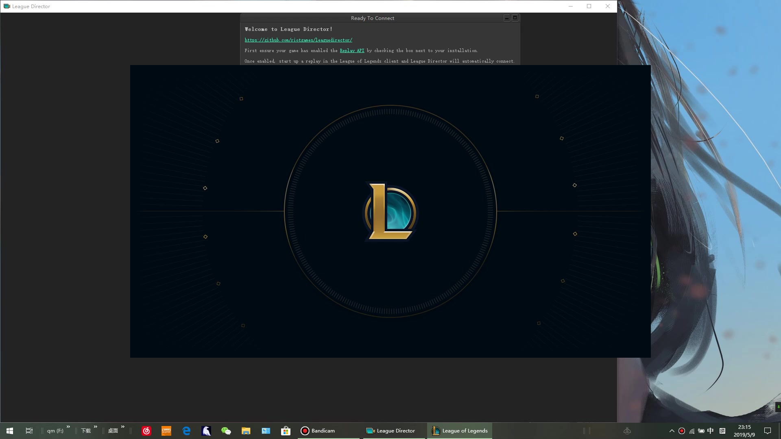Click the League of Legends logo
This screenshot has width=781, height=439.
390,211
